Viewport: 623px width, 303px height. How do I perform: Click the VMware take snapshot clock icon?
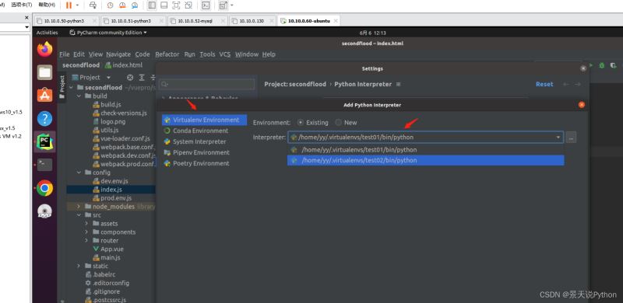click(110, 5)
